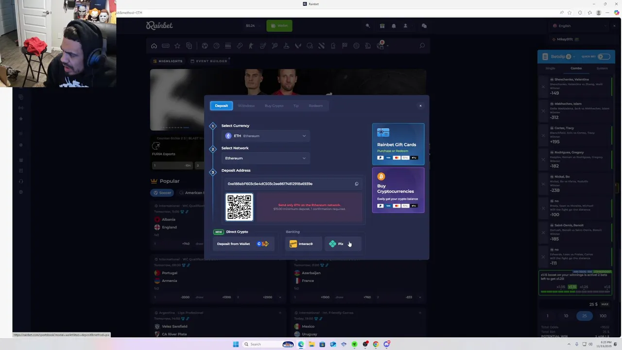Choose Deposit from Wallet option
Image resolution: width=622 pixels, height=350 pixels.
(x=243, y=244)
